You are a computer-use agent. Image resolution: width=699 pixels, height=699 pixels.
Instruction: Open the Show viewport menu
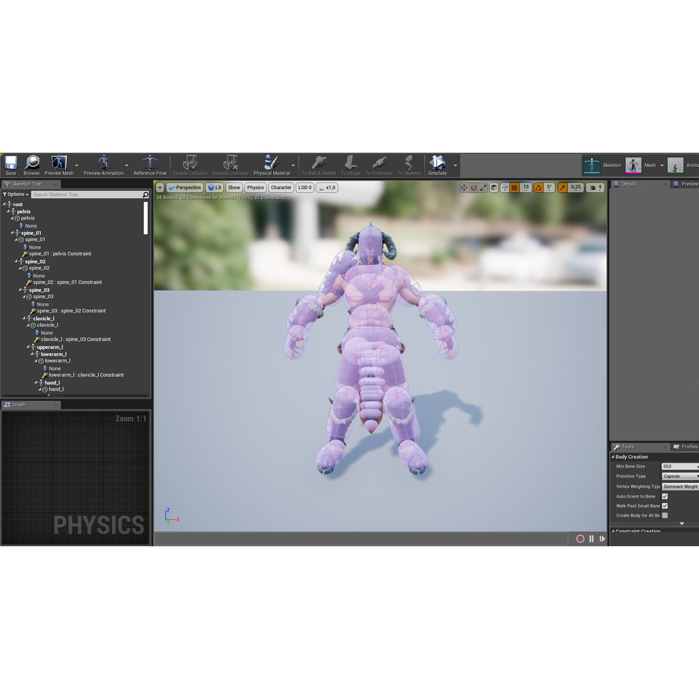(x=234, y=188)
